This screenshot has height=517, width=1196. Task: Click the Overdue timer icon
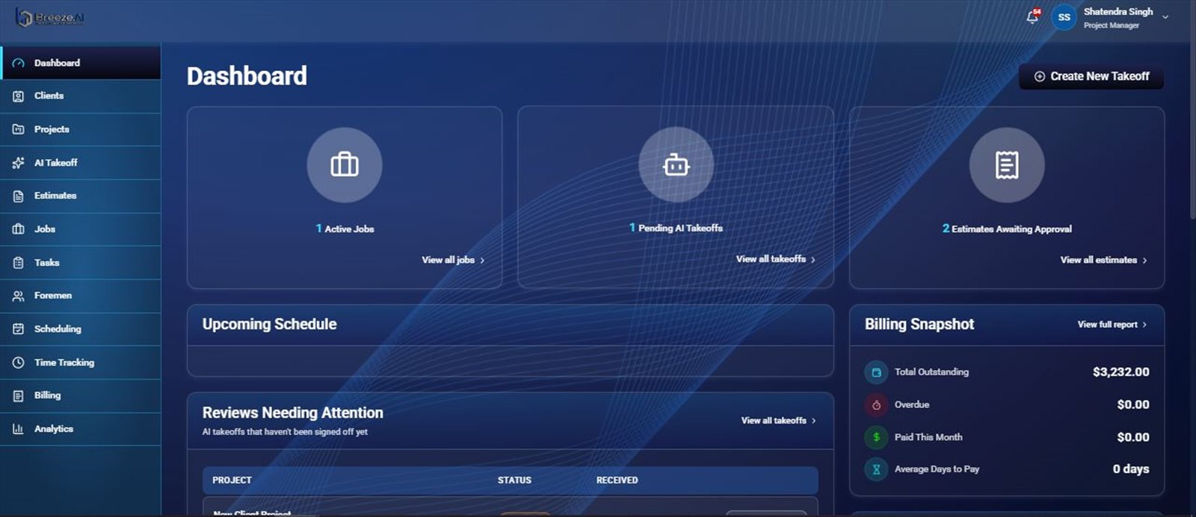pos(876,405)
